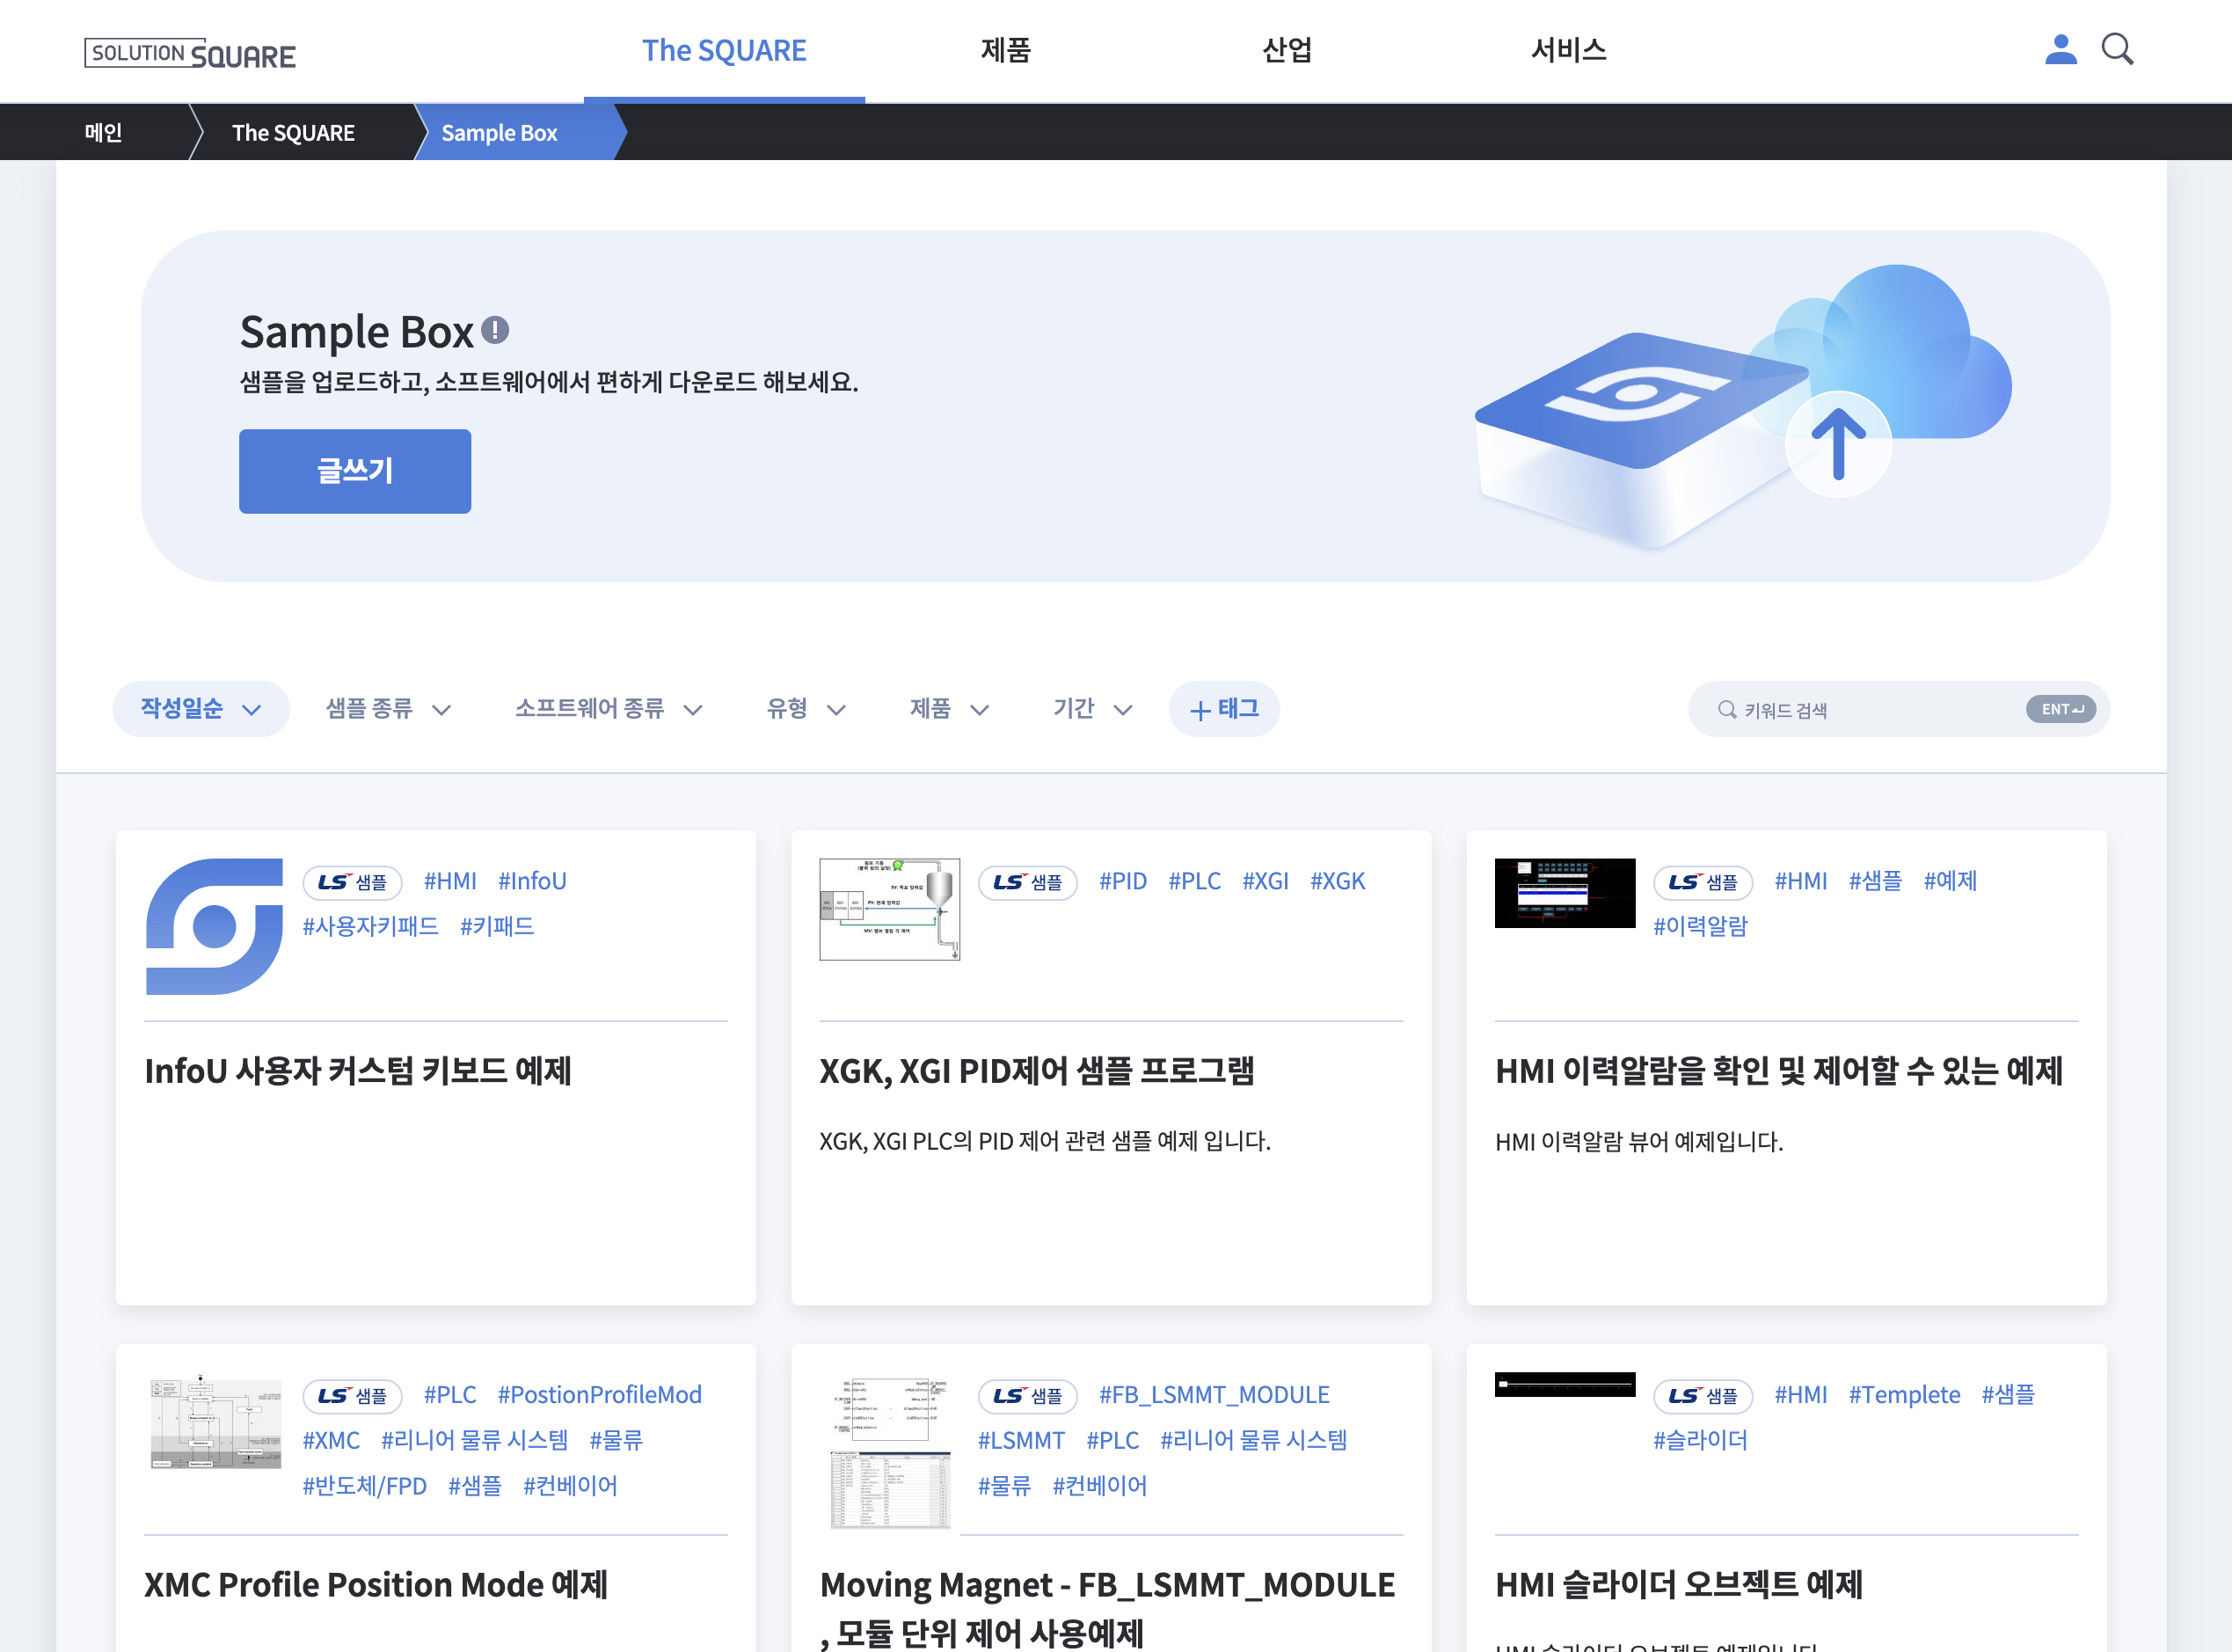Open the 산업 top navigation menu
This screenshot has height=1652, width=2232.
tap(1287, 50)
